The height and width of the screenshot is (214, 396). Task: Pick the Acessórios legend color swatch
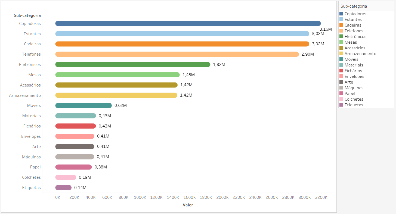click(341, 48)
